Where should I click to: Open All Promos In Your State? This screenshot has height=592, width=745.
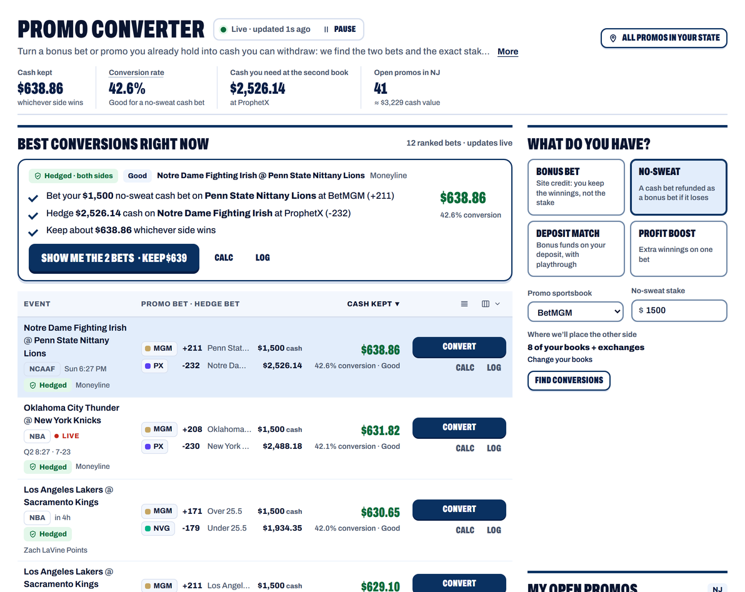pyautogui.click(x=664, y=38)
